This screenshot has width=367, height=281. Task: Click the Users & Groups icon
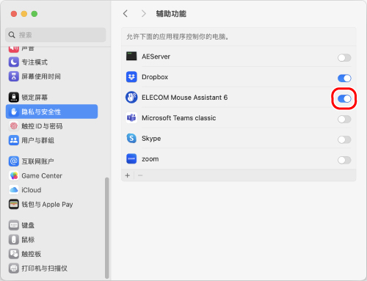coord(14,140)
